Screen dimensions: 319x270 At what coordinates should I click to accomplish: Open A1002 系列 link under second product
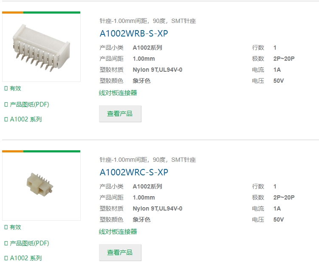coord(26,258)
